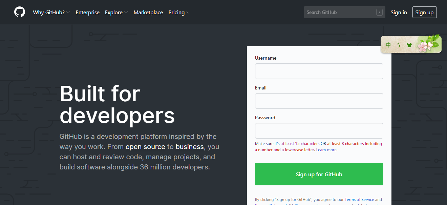Click the Sign in link
Screen dimensions: 447x205
tap(399, 12)
